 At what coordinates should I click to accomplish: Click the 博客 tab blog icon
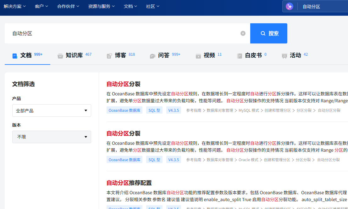109,56
